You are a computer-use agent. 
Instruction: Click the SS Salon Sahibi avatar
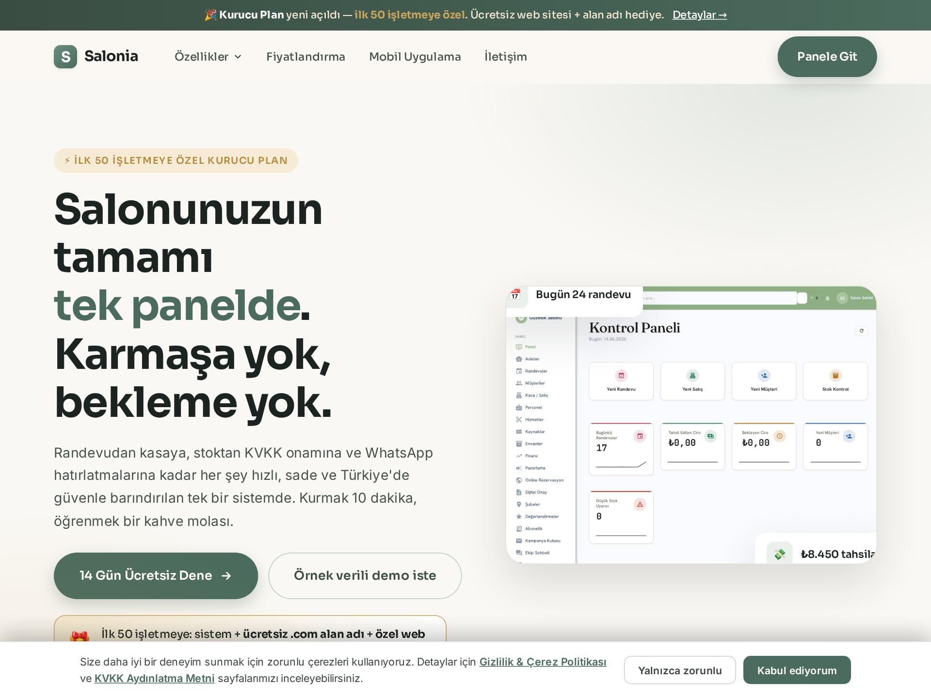842,298
